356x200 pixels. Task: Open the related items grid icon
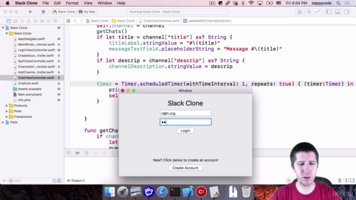(68, 21)
